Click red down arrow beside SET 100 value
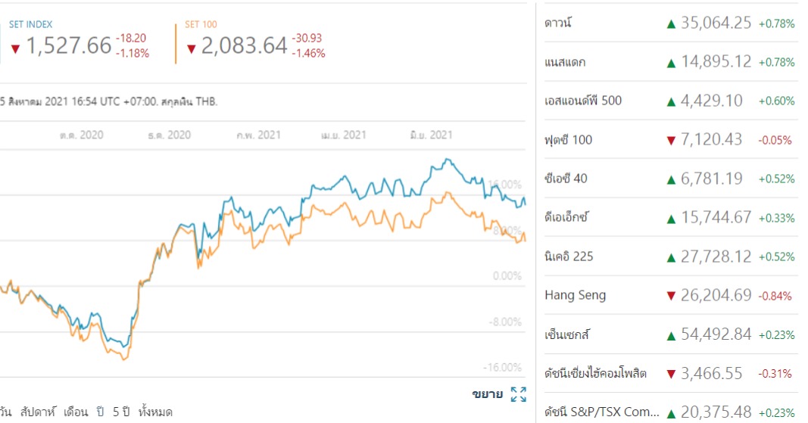This screenshot has height=423, width=808. coord(192,48)
